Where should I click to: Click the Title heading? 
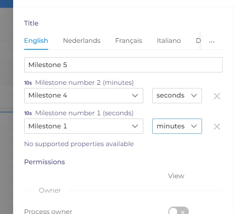pos(31,23)
